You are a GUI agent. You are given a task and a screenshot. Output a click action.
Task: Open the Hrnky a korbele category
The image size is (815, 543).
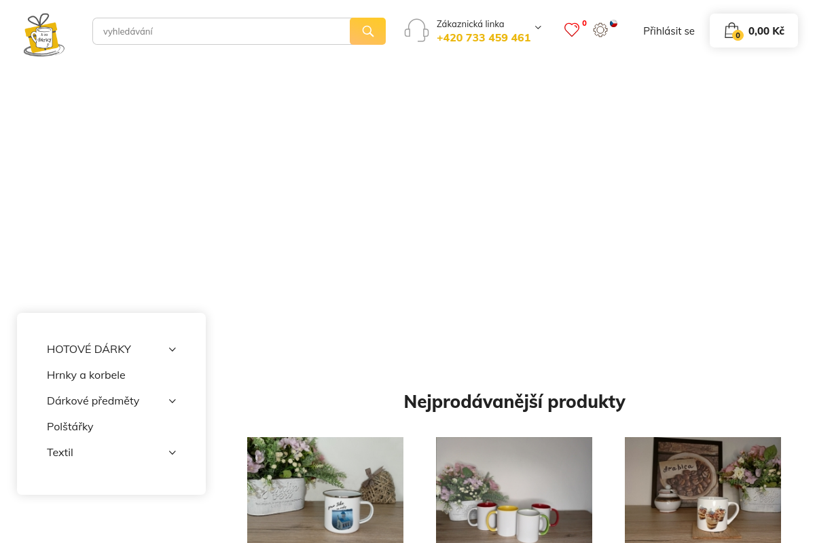(86, 375)
